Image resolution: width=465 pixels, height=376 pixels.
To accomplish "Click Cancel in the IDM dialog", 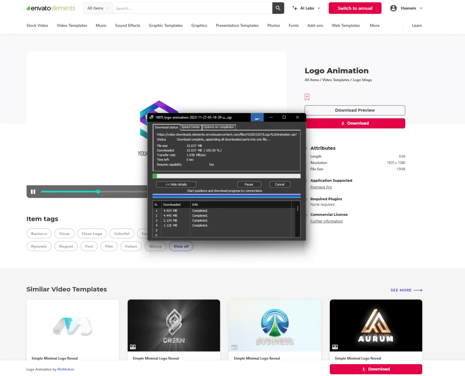I will (x=280, y=184).
